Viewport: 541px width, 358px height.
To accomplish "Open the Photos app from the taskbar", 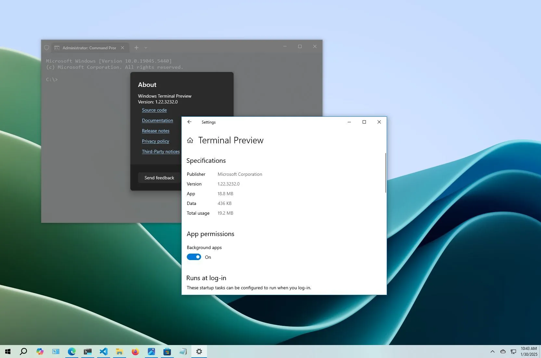I will (x=151, y=352).
